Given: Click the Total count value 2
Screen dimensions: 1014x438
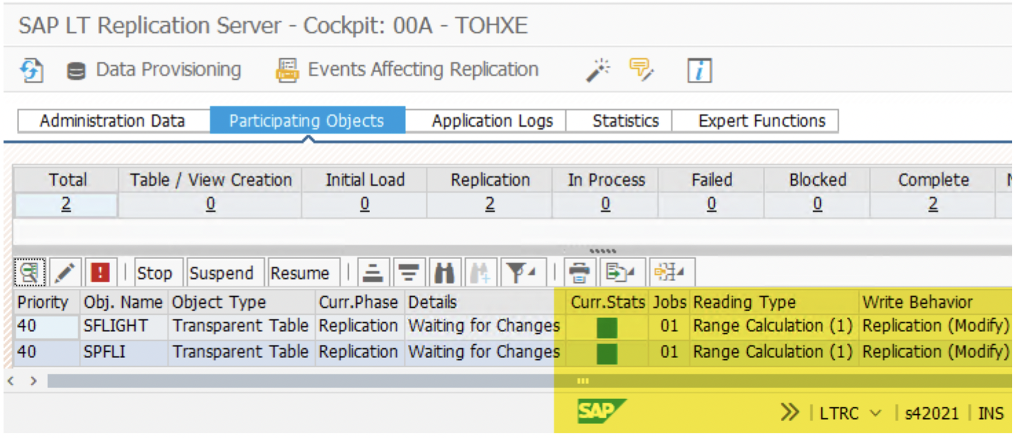Looking at the screenshot, I should tap(66, 204).
